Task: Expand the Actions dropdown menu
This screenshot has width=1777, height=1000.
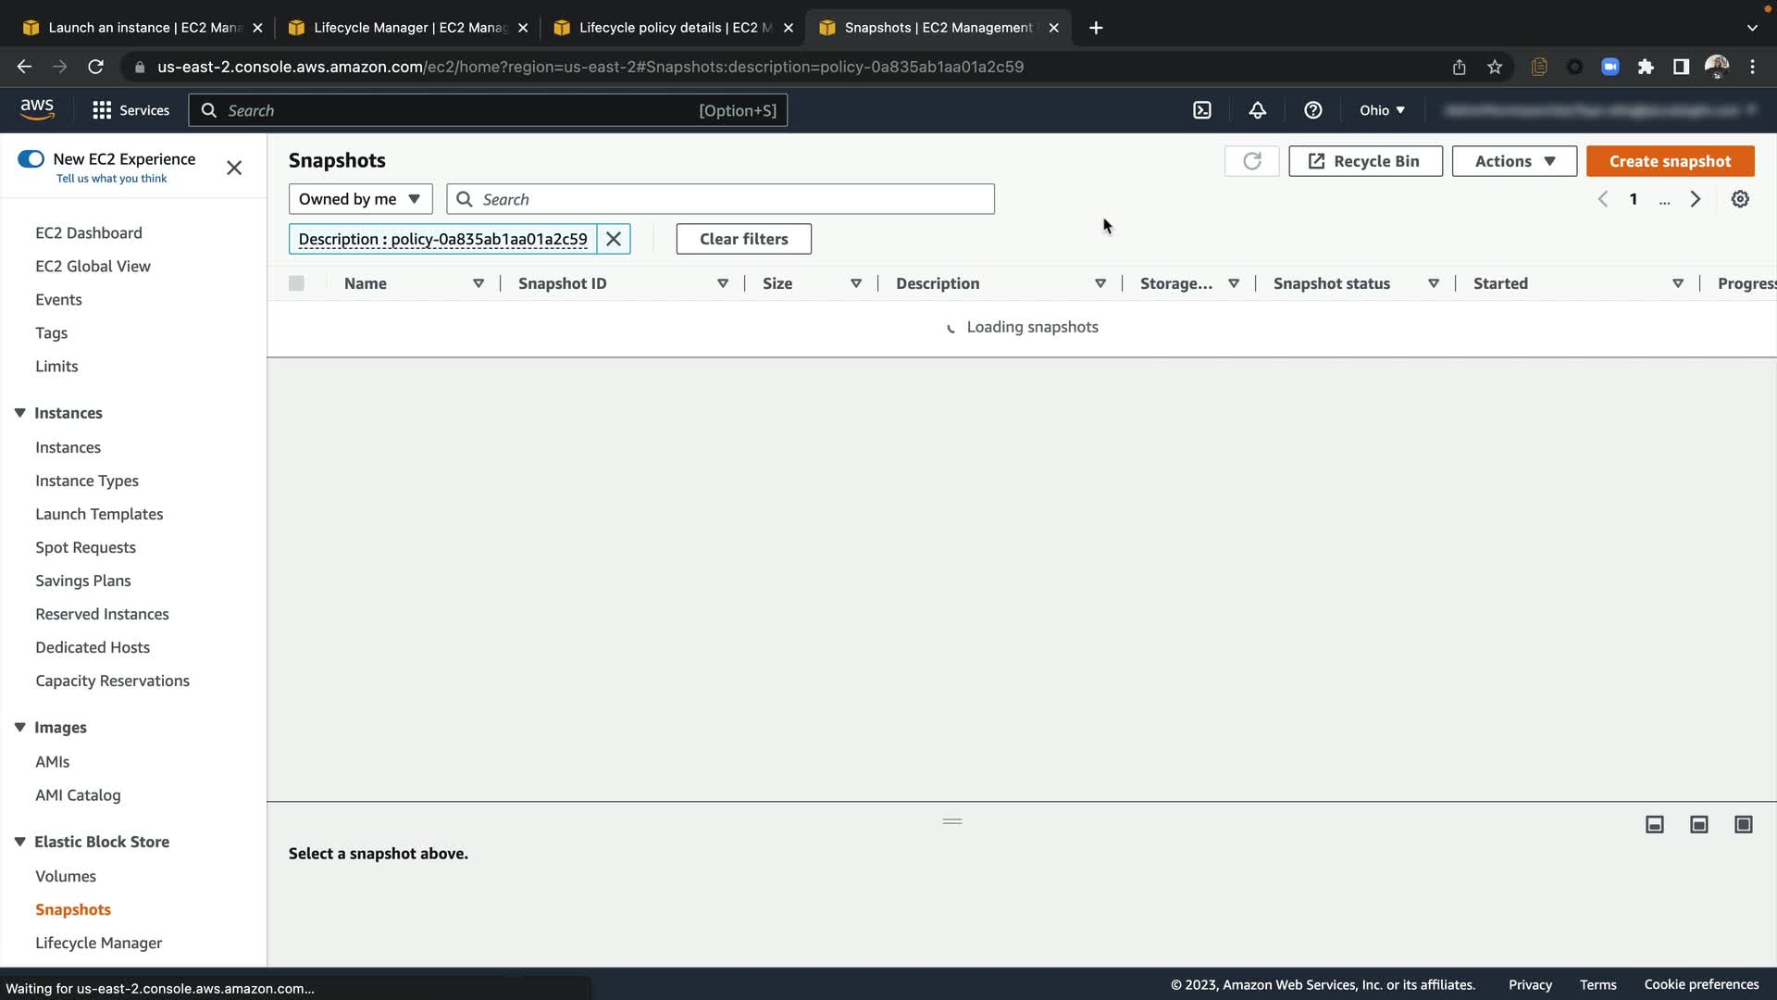Action: pyautogui.click(x=1513, y=161)
